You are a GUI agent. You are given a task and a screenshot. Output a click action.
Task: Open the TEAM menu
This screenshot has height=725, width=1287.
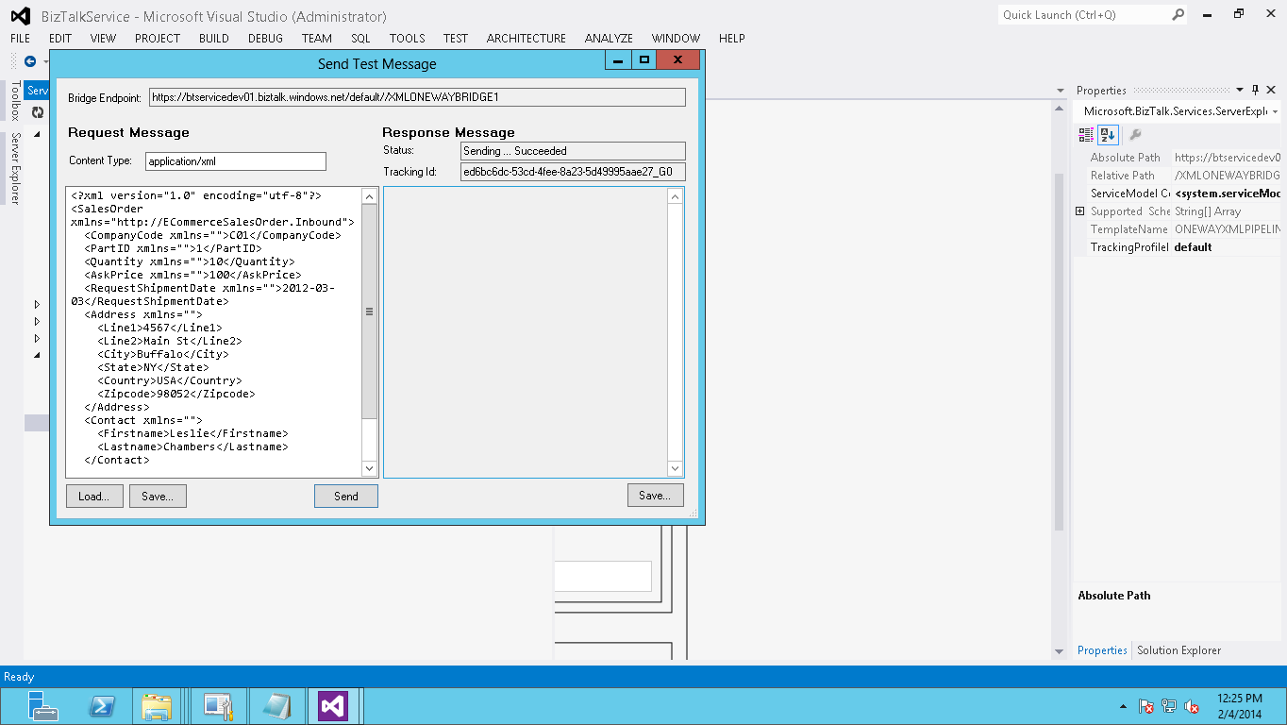[317, 39]
